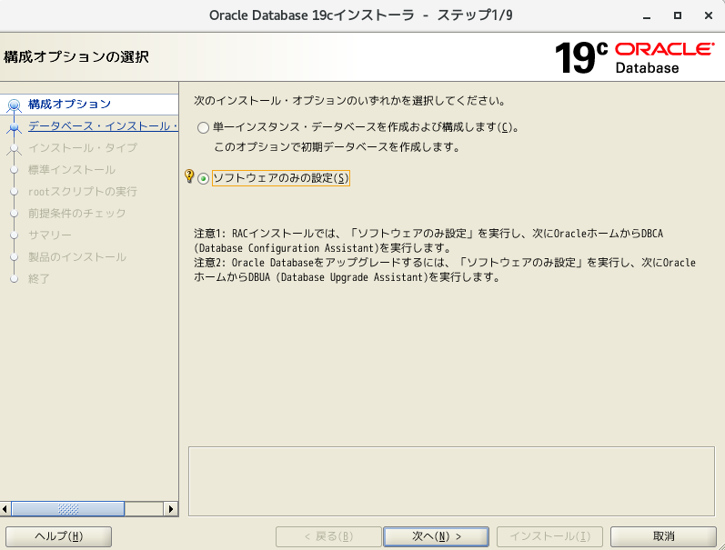Viewport: 725px width, 550px height.
Task: Click the サマリー step label
Action: [x=50, y=235]
